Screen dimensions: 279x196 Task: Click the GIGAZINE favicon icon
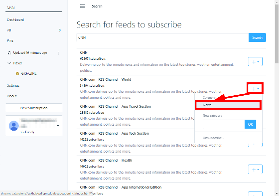tap(17, 73)
